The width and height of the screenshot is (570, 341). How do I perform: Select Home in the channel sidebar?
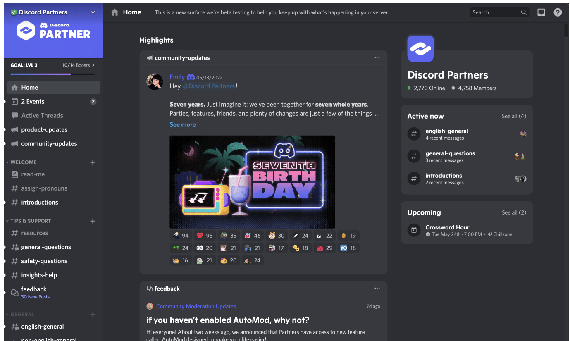[53, 88]
